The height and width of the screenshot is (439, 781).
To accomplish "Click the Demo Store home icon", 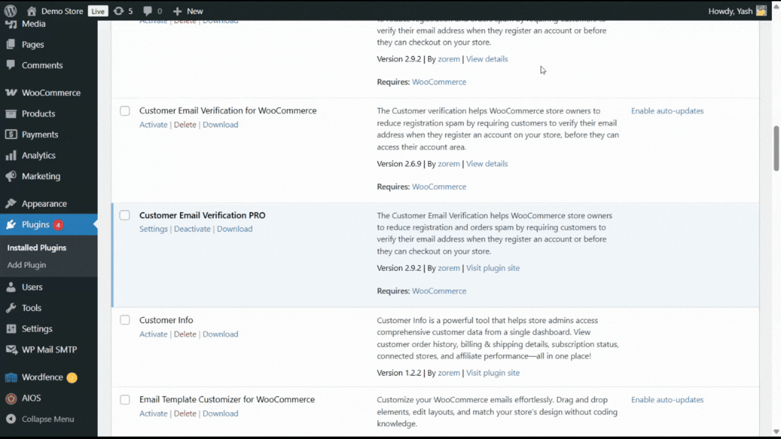I will point(32,11).
